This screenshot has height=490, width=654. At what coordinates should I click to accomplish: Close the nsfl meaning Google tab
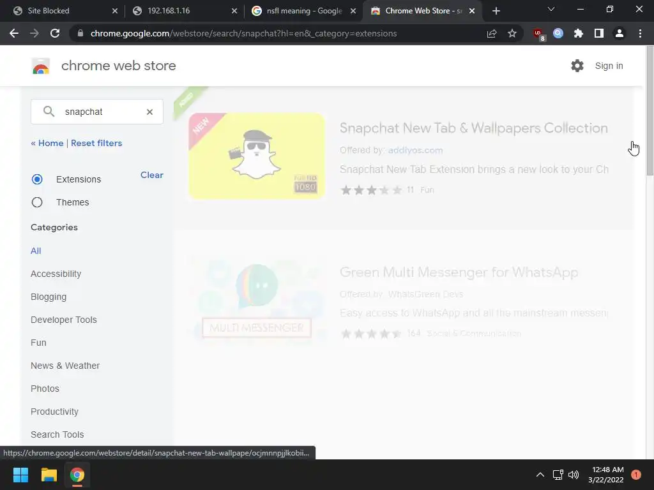353,11
